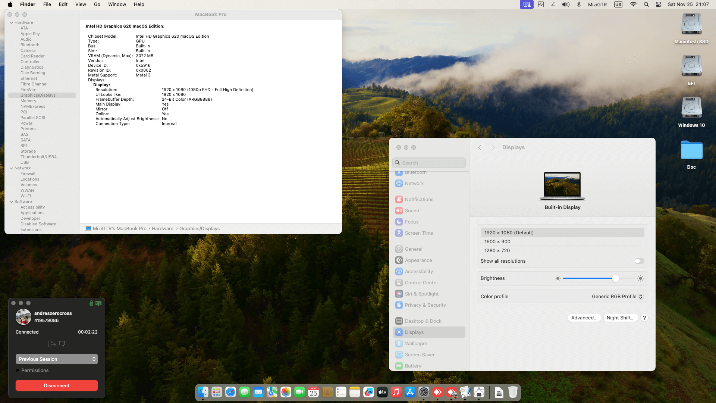This screenshot has width=716, height=403.
Task: Open Safari from the Dock
Action: [230, 392]
